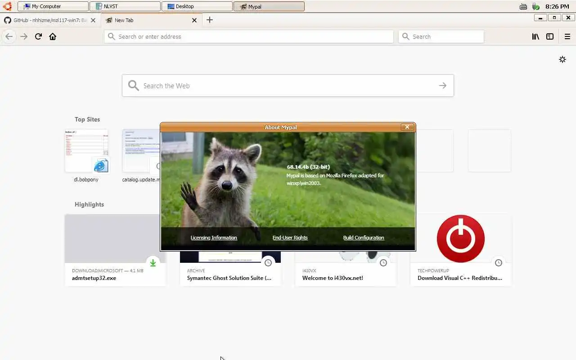Switch to Desktop in the taskbar
The width and height of the screenshot is (576, 360).
[197, 6]
